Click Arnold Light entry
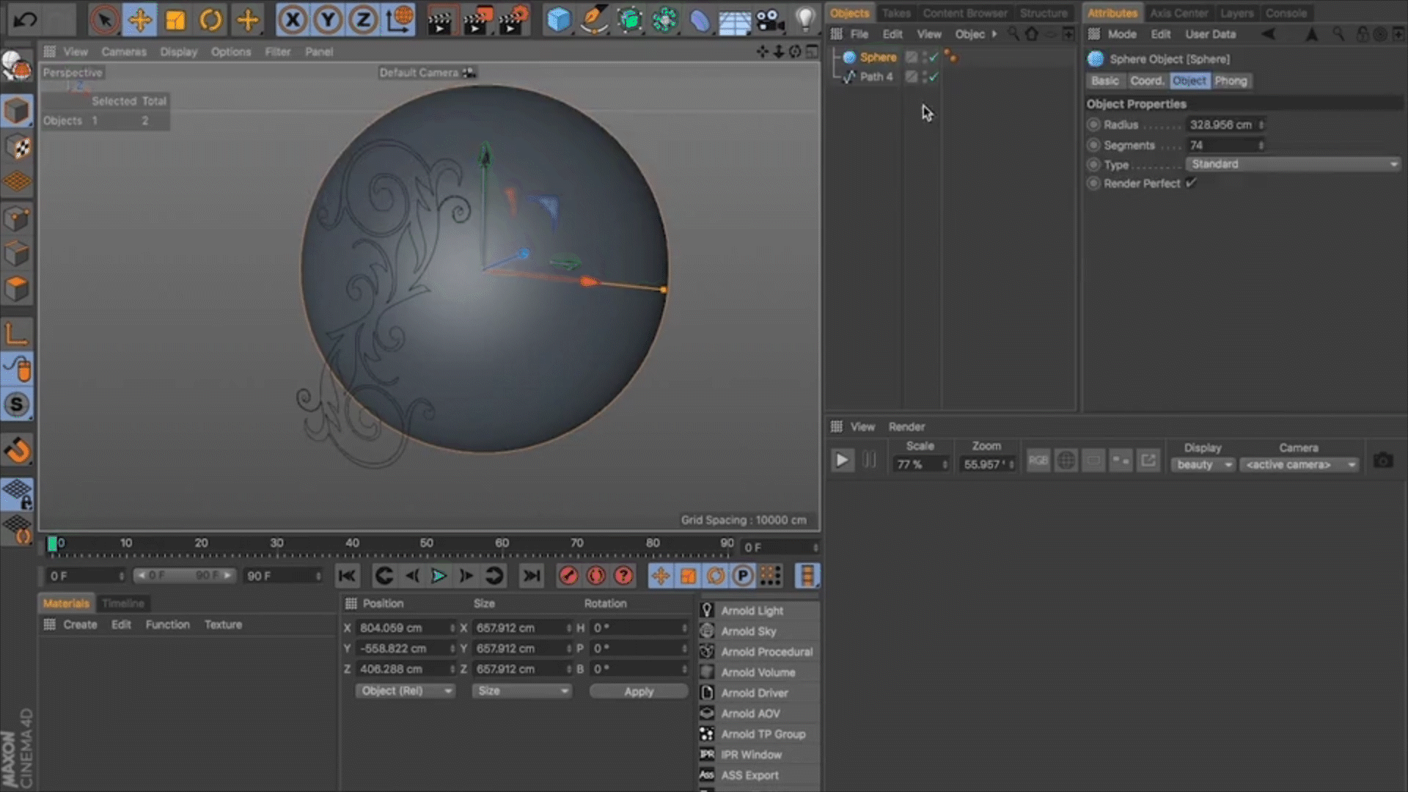 pos(752,611)
